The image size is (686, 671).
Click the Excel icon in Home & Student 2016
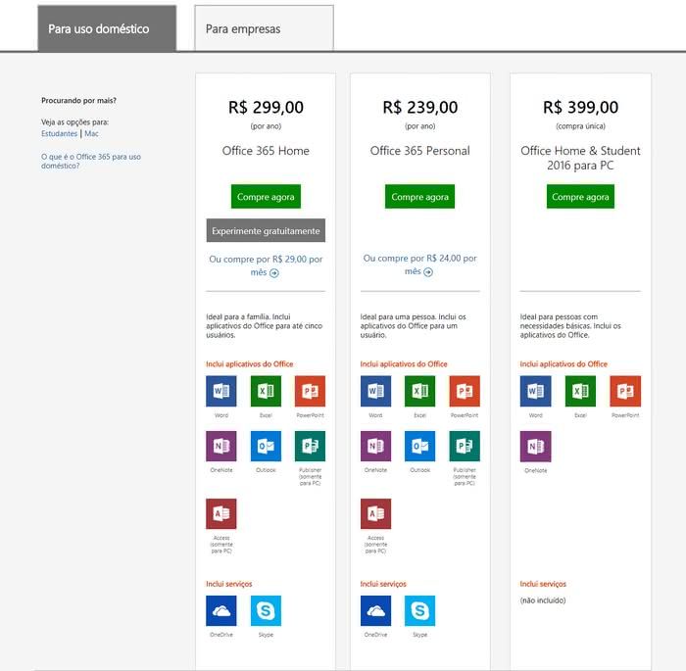click(580, 391)
